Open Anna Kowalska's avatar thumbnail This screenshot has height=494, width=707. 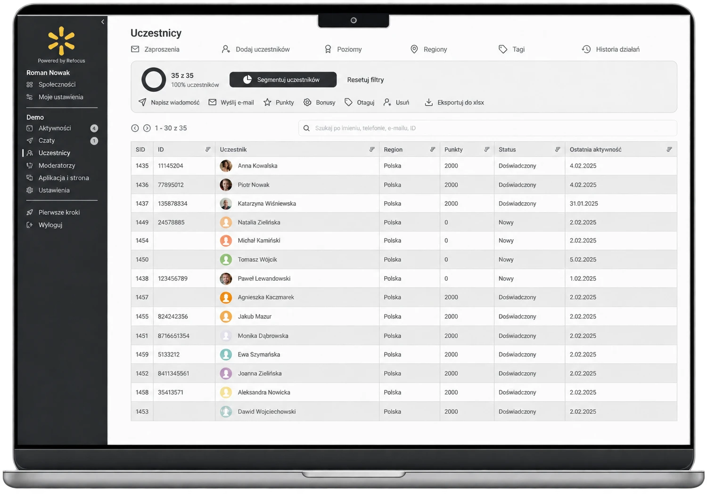coord(226,166)
